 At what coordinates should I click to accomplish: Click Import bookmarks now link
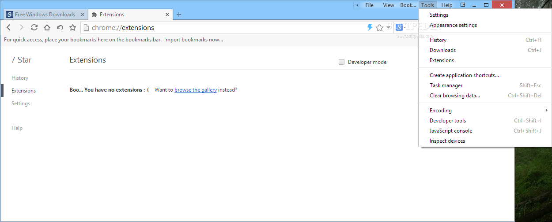click(193, 40)
